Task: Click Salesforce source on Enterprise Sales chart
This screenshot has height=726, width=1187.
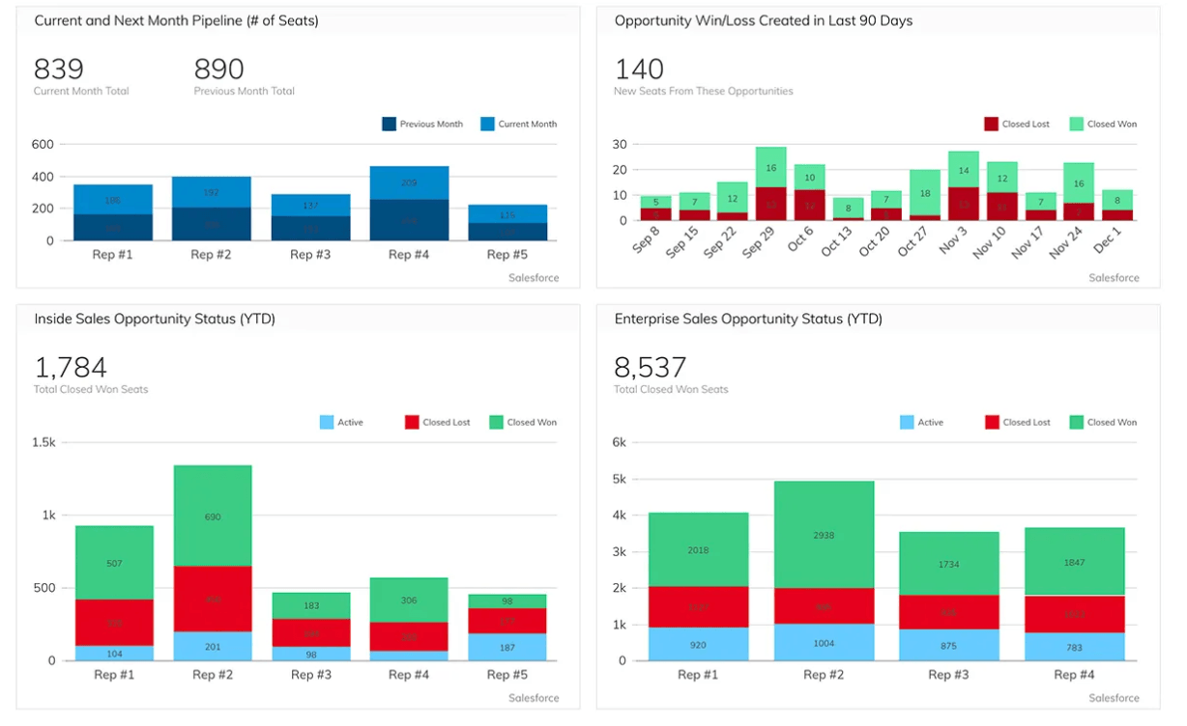Action: (1114, 698)
